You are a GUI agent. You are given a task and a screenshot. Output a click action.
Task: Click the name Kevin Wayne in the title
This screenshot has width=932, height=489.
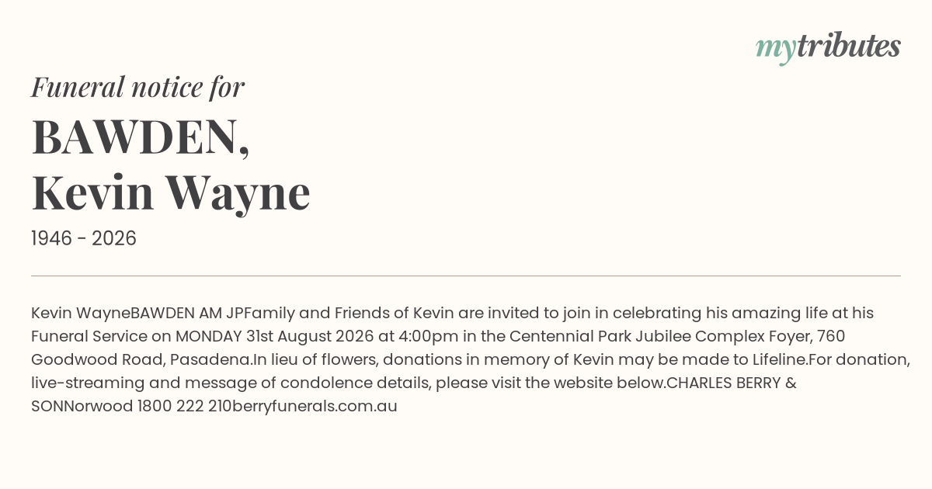[171, 193]
